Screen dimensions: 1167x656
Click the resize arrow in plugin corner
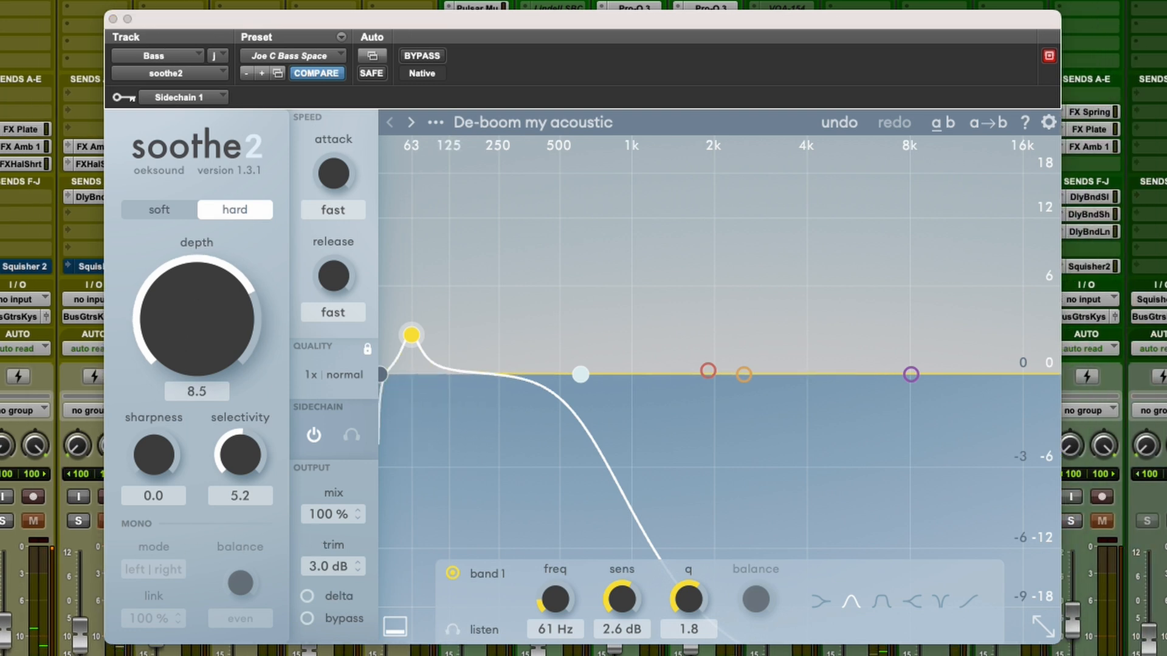[1044, 626]
